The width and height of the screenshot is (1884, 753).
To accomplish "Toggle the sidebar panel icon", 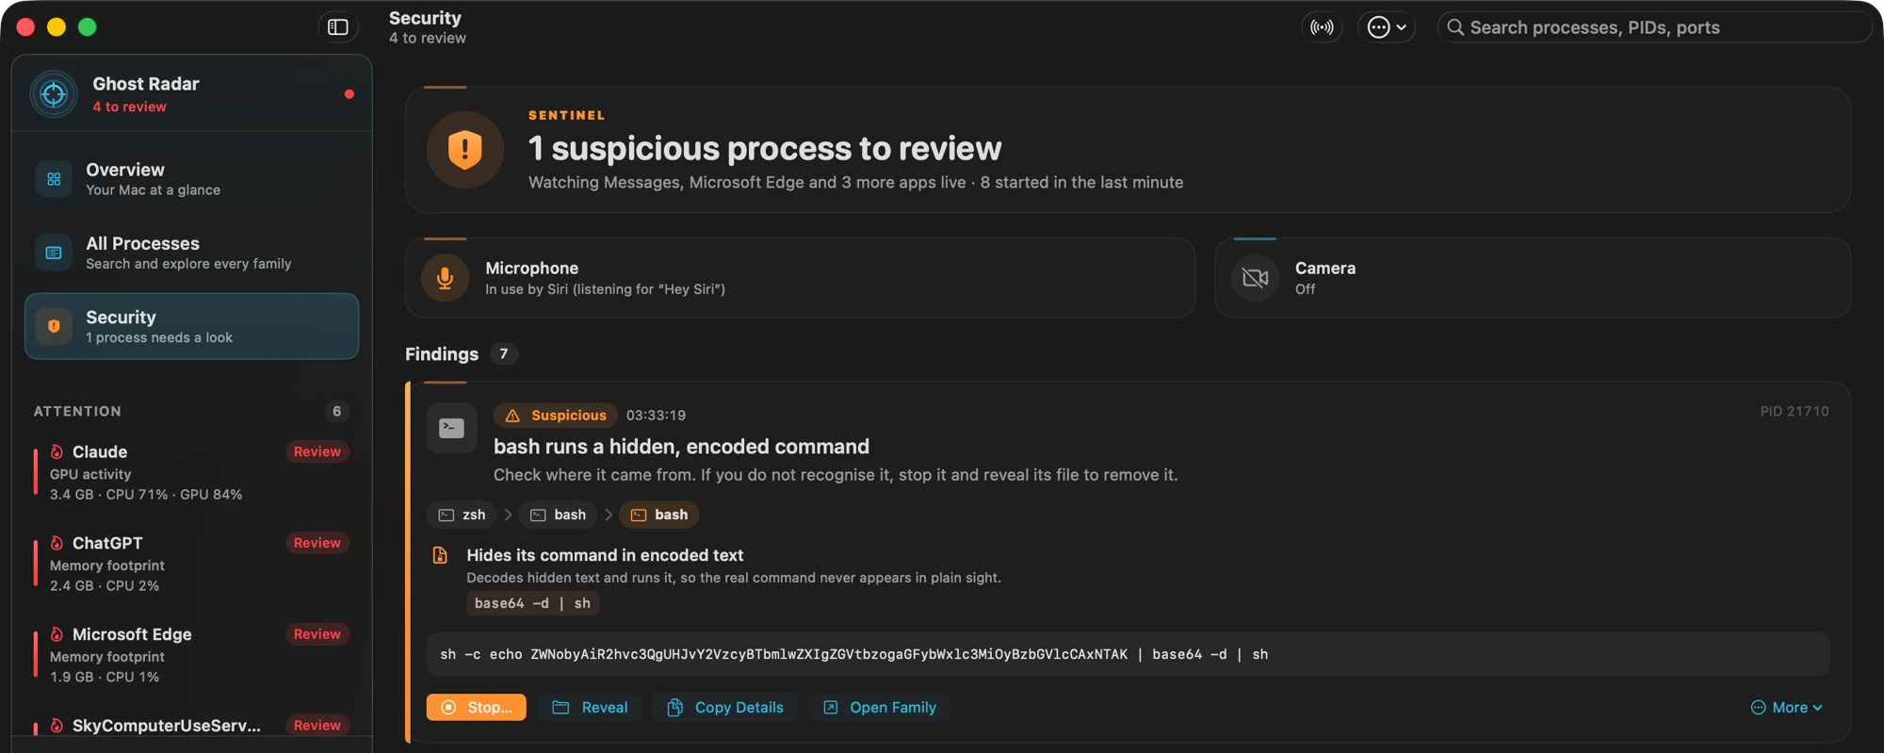I will pyautogui.click(x=338, y=27).
